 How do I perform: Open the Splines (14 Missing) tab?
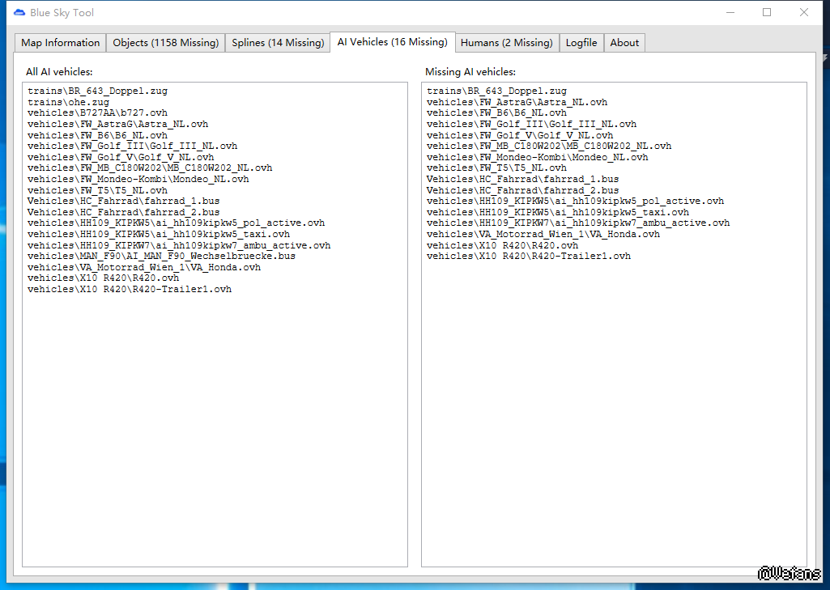coord(278,43)
